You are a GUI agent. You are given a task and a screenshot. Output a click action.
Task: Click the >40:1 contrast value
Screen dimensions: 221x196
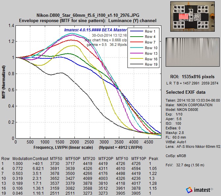[x=38, y=164]
